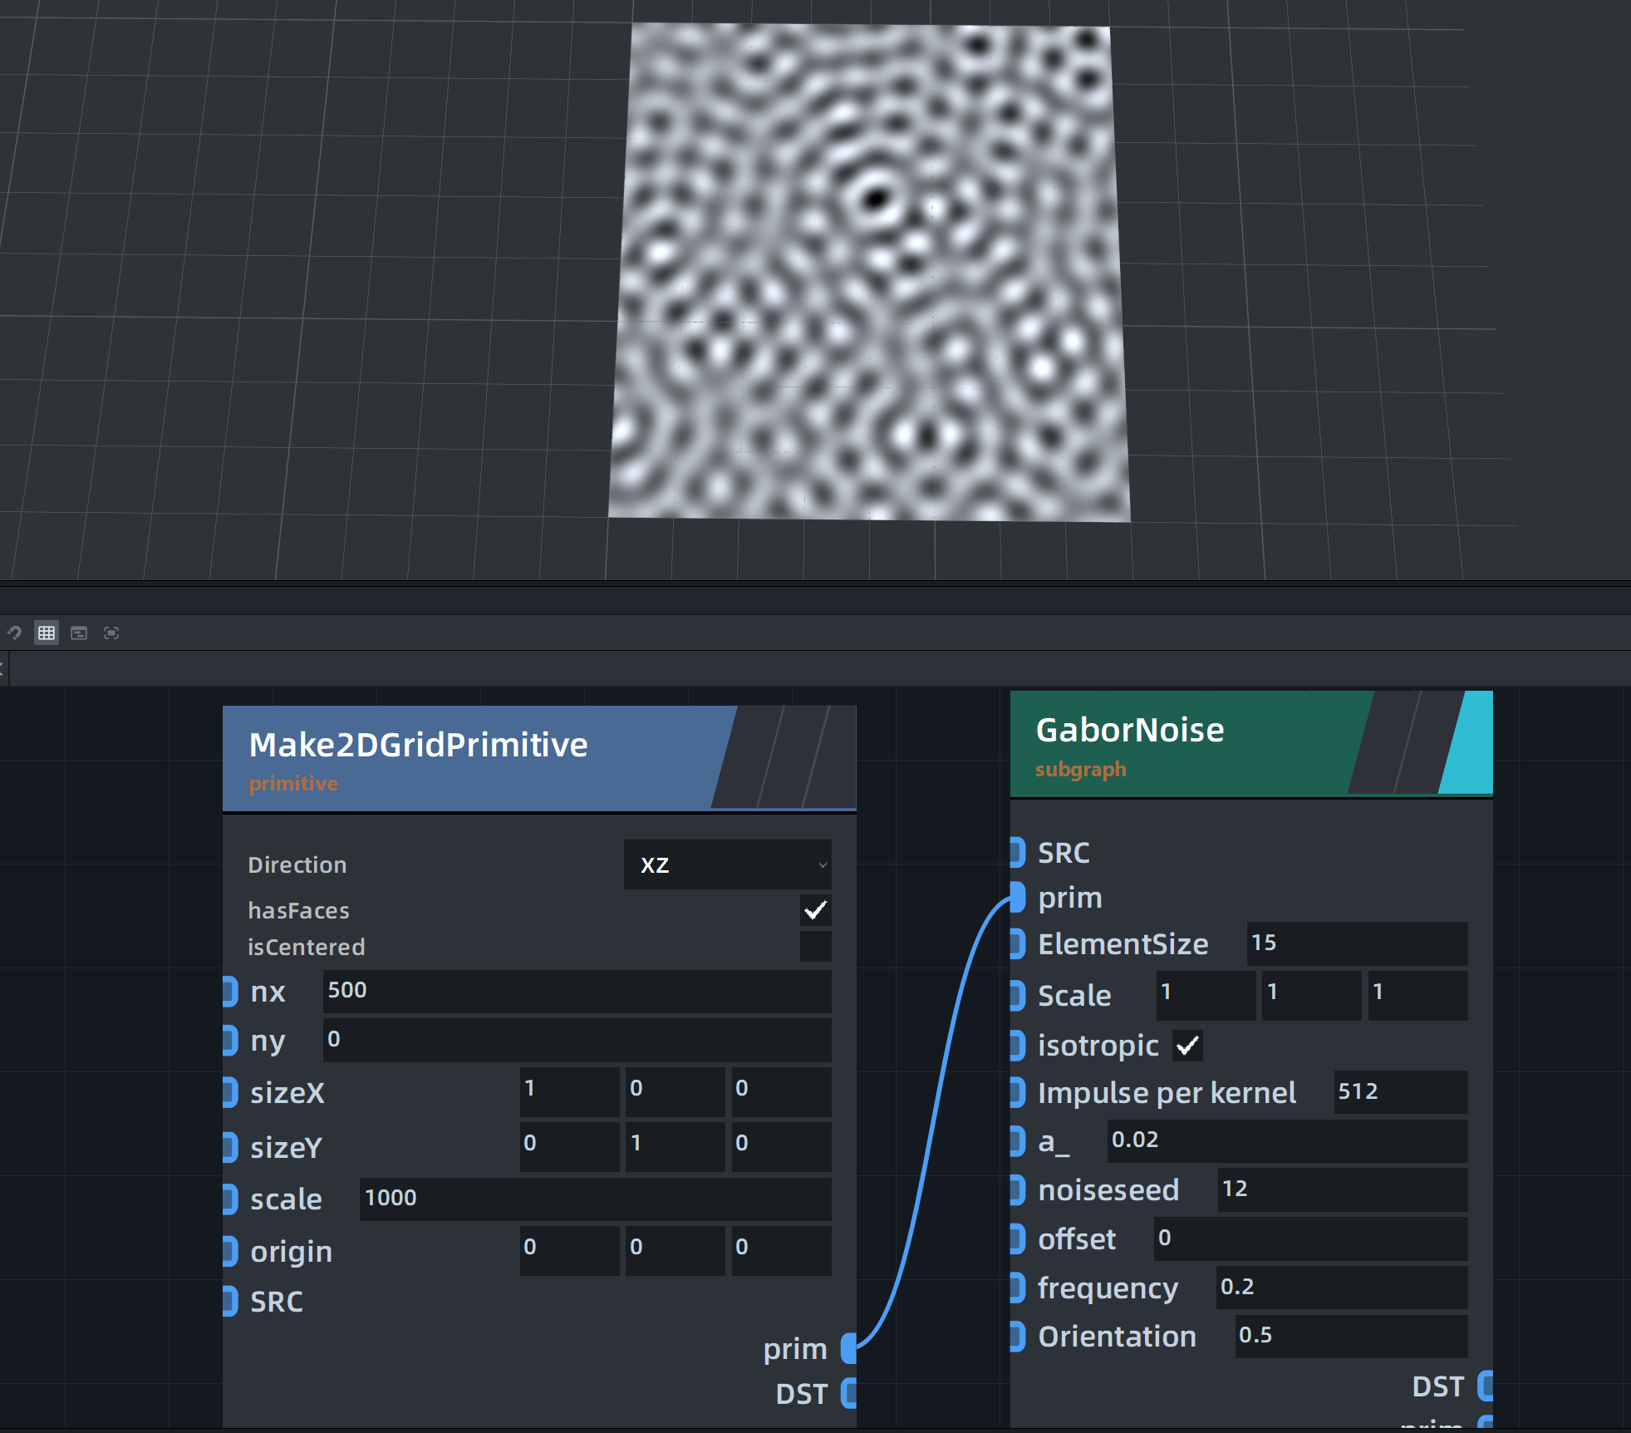Click the scale field showing 1000
1631x1433 pixels.
point(595,1199)
